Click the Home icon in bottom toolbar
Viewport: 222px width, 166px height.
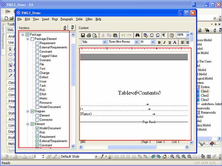coord(164,156)
